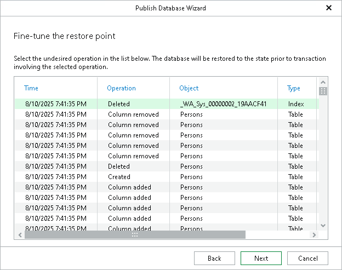Close the Publish Database Wizard window
Image resolution: width=342 pixels, height=270 pixels.
pos(329,8)
